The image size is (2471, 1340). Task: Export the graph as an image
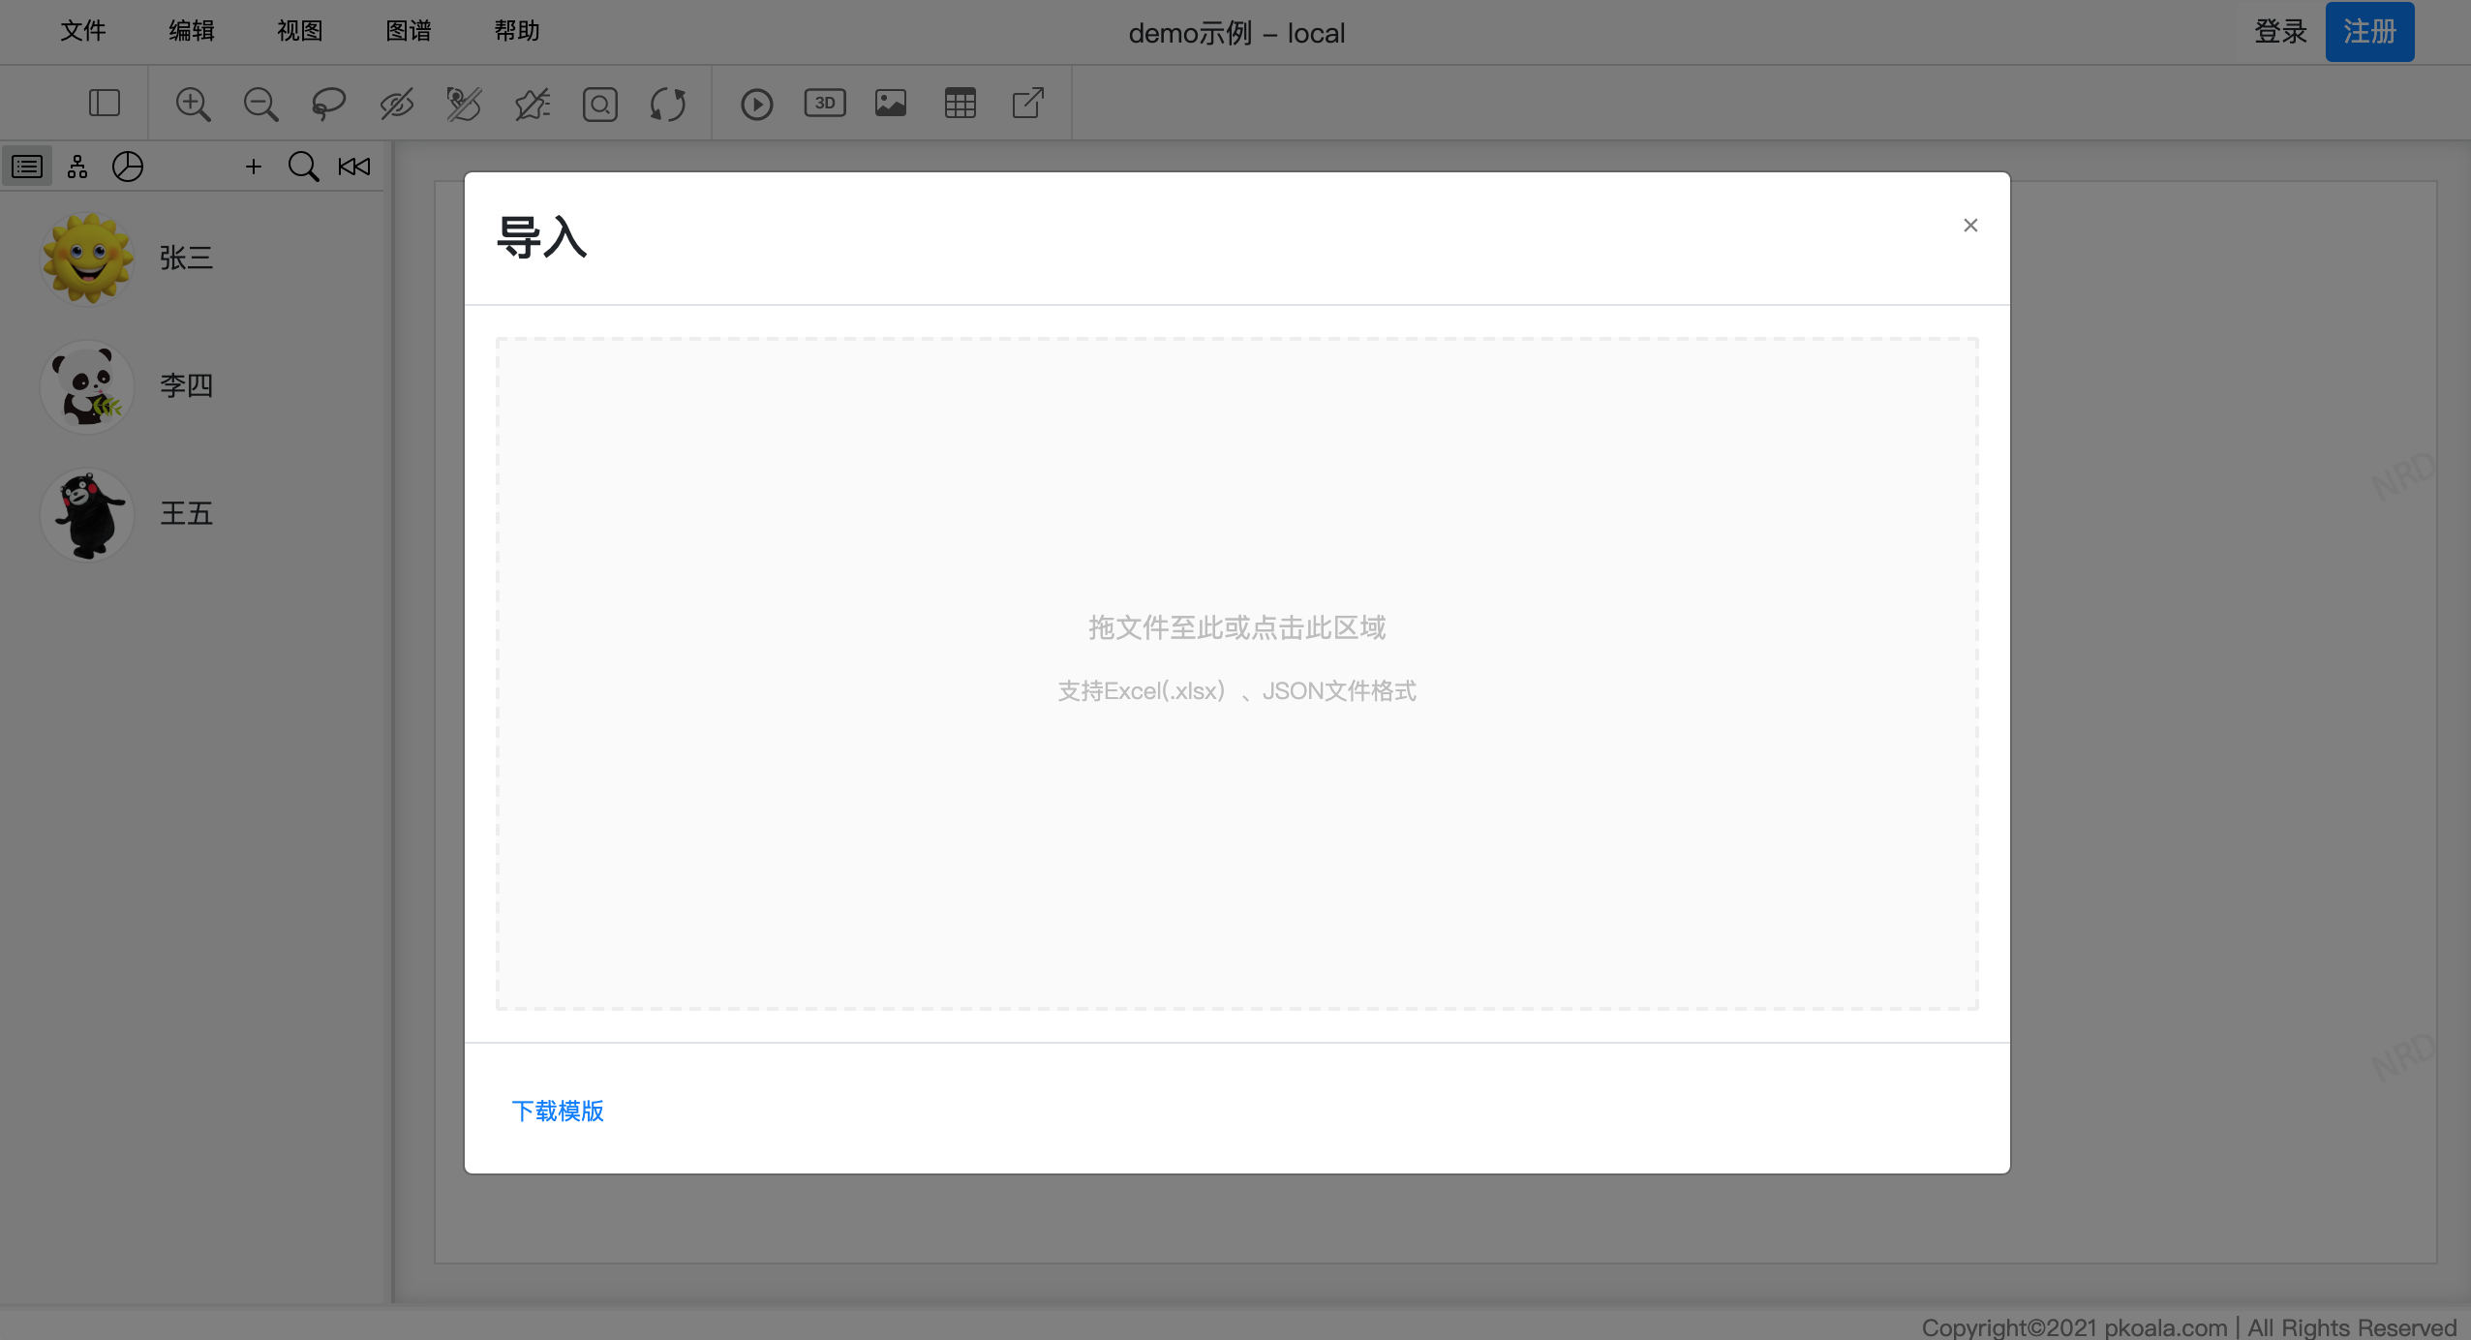coord(890,103)
